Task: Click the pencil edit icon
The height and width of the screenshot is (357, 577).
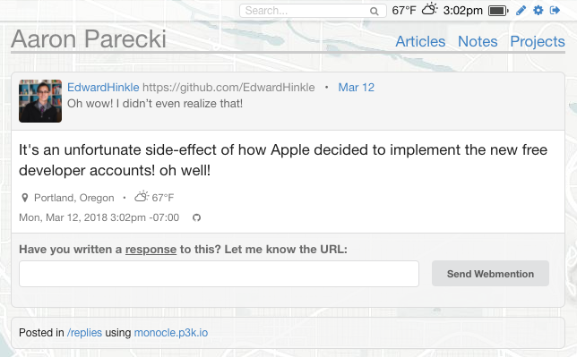Action: click(521, 11)
